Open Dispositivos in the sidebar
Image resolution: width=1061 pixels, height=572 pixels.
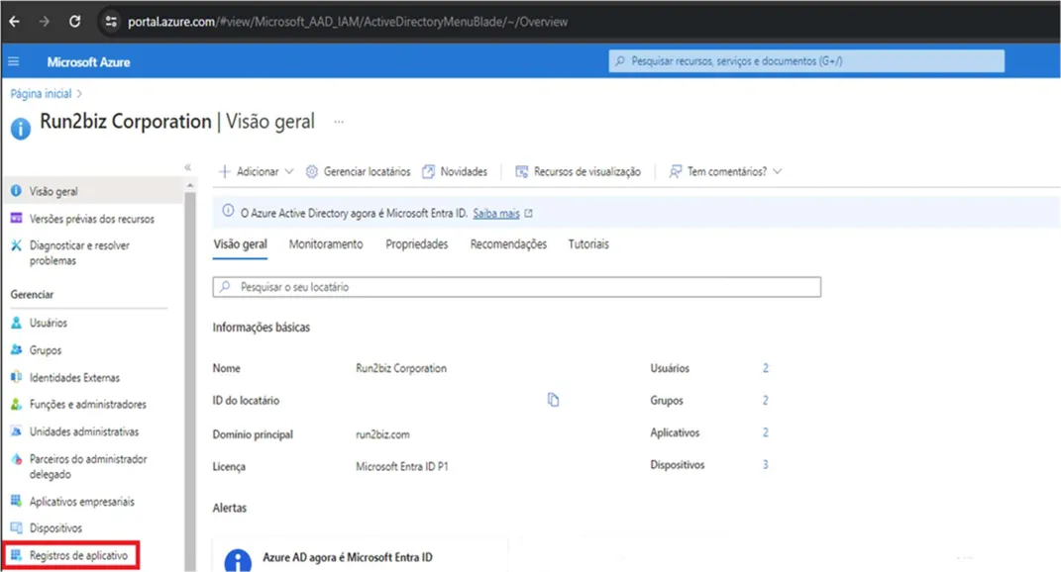[55, 528]
